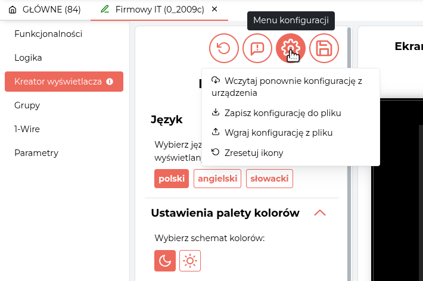Choose Wgraj konfigurację z pliku
This screenshot has height=281, width=423.
pos(278,133)
